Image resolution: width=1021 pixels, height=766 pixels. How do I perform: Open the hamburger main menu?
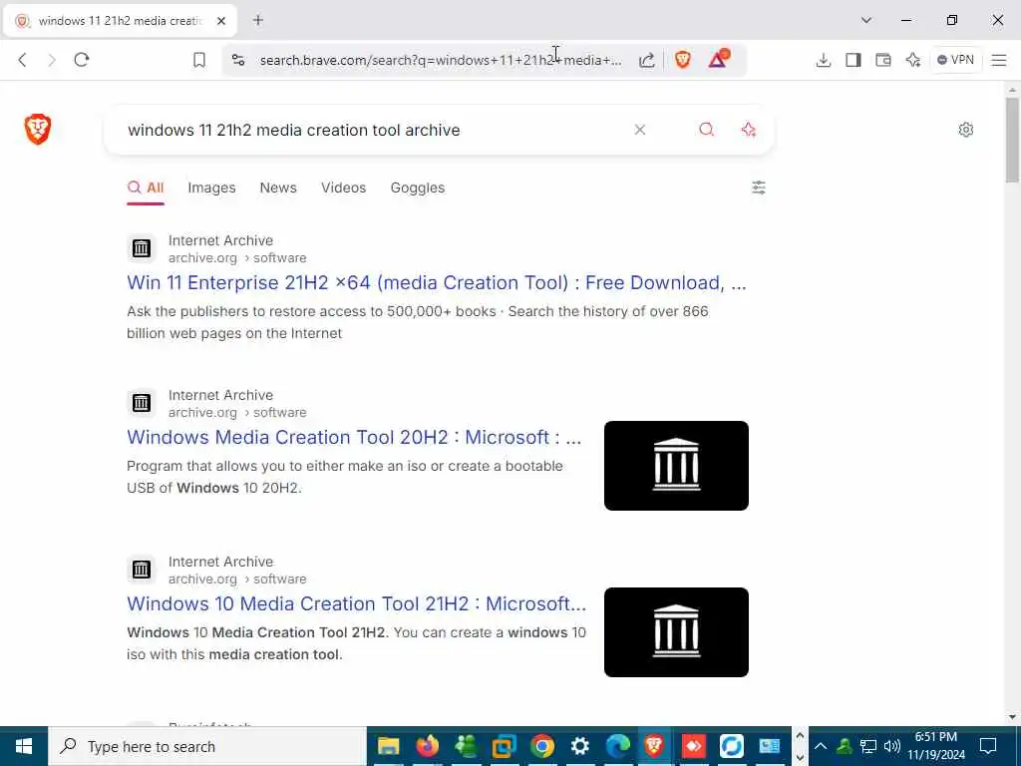tap(999, 60)
